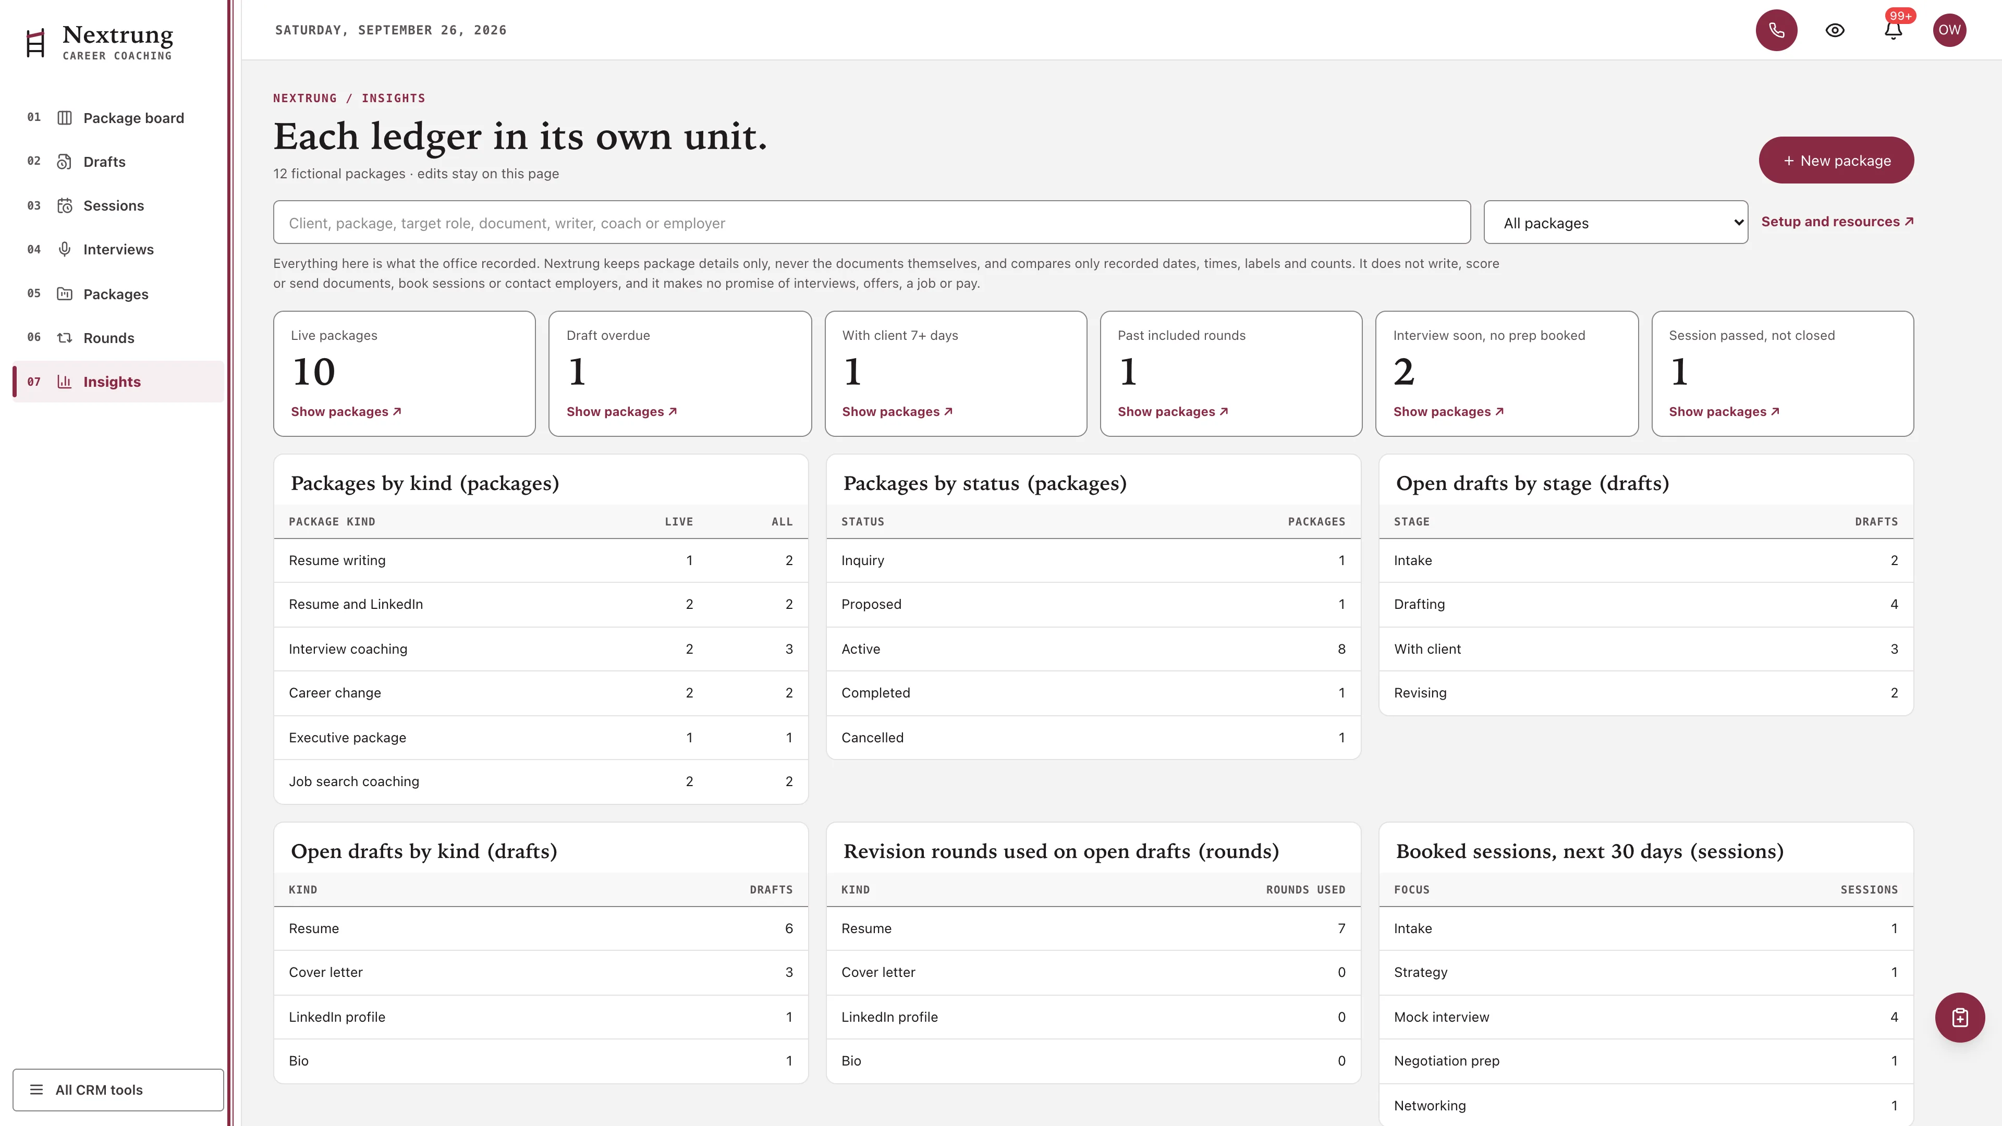Click the Drafting stage row
Image resolution: width=2002 pixels, height=1126 pixels.
[x=1645, y=605]
